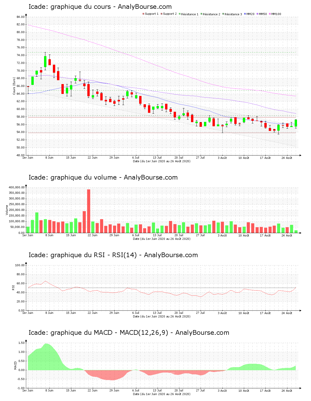Click the 'RSI' vertical axis label
Image resolution: width=311 pixels, height=401 pixels.
13,287
